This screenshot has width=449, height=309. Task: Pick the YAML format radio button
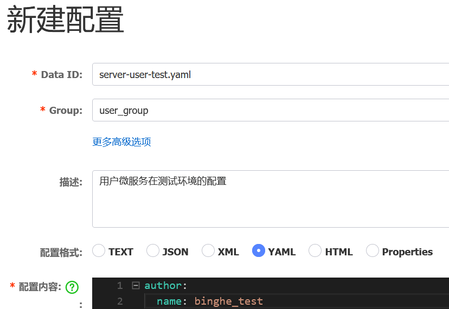[x=259, y=251]
